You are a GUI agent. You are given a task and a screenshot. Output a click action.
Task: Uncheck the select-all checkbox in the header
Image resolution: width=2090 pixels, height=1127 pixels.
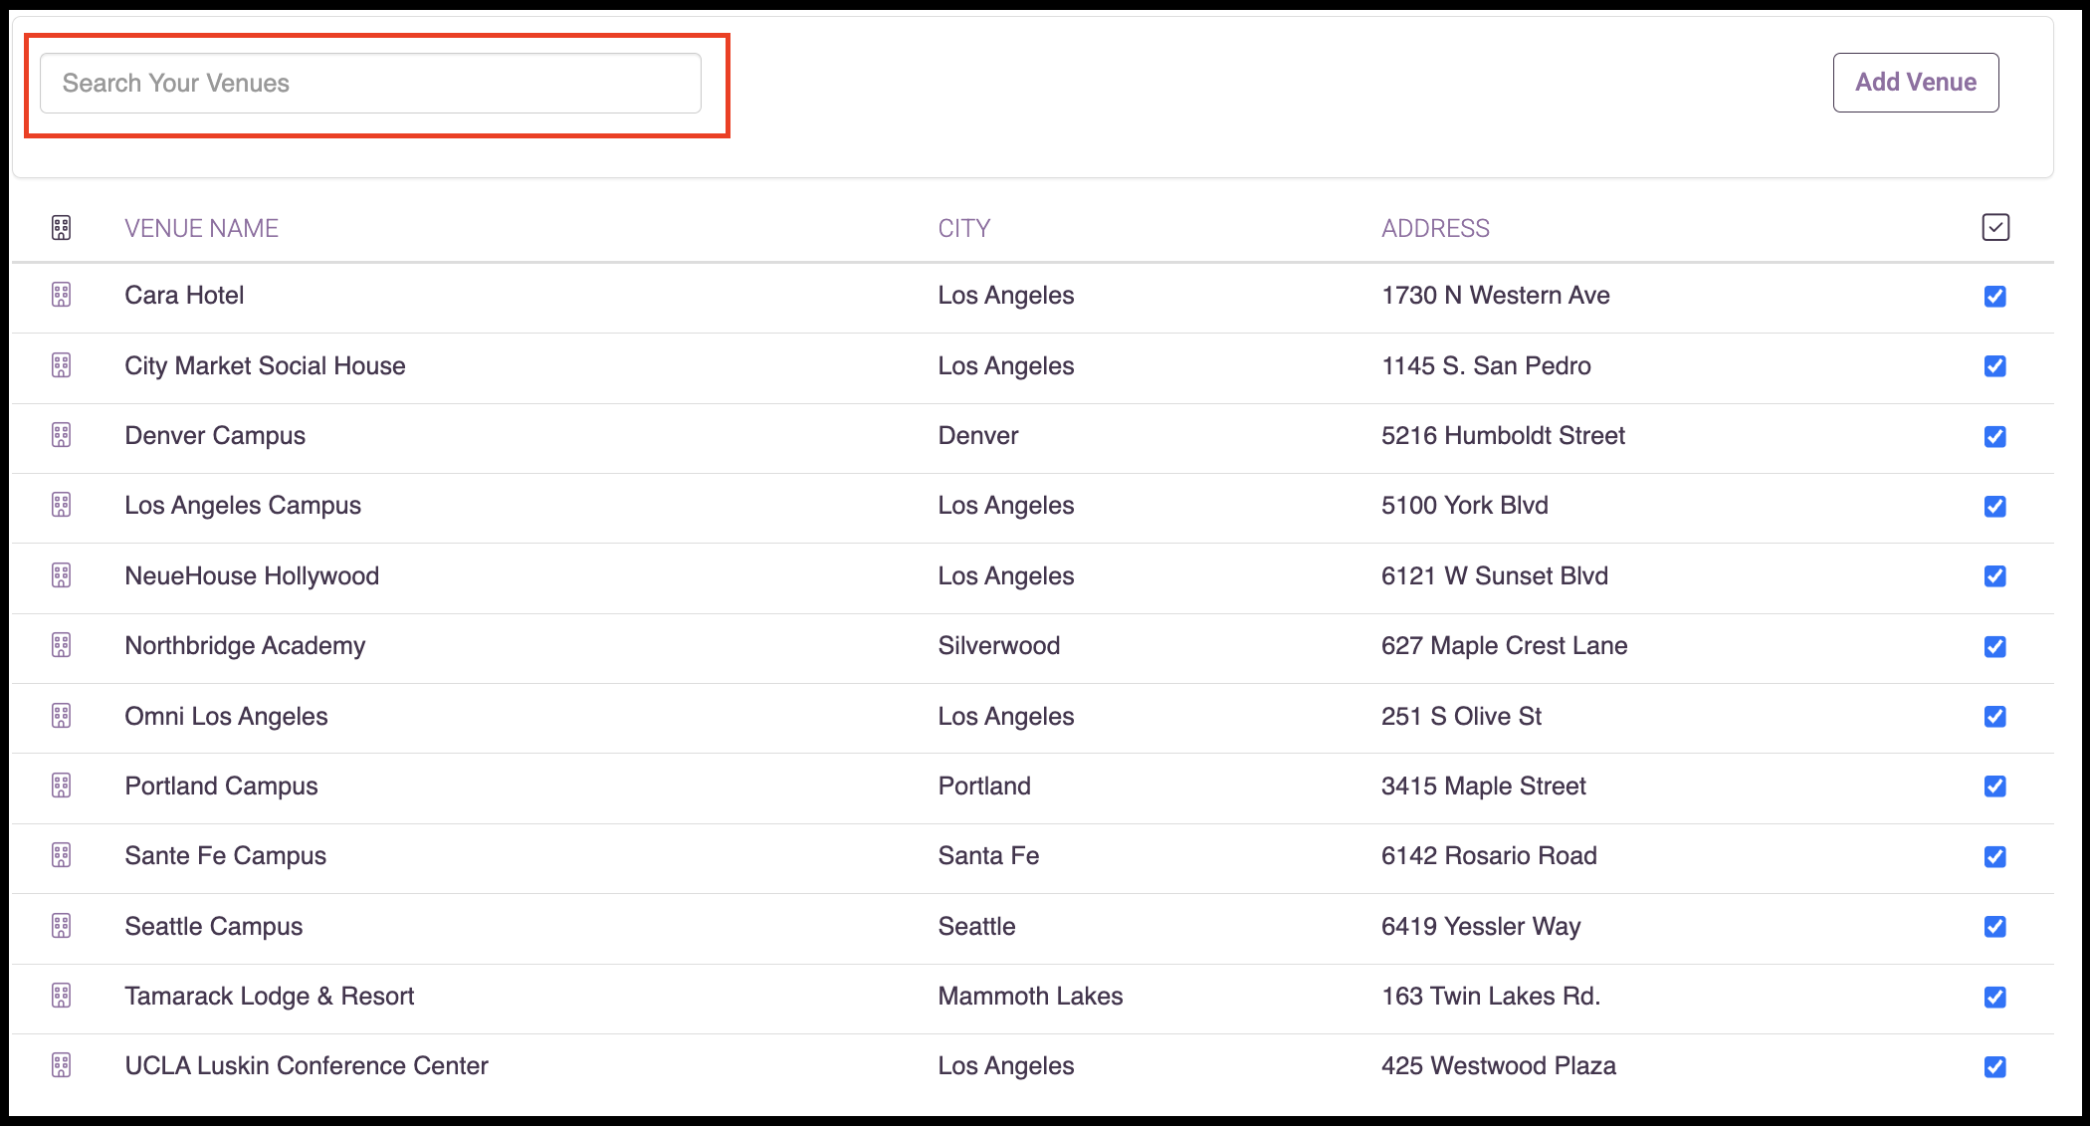tap(1995, 227)
